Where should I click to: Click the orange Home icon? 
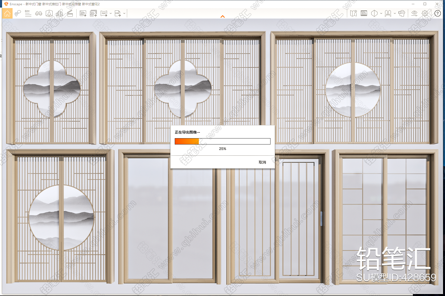pyautogui.click(x=7, y=13)
